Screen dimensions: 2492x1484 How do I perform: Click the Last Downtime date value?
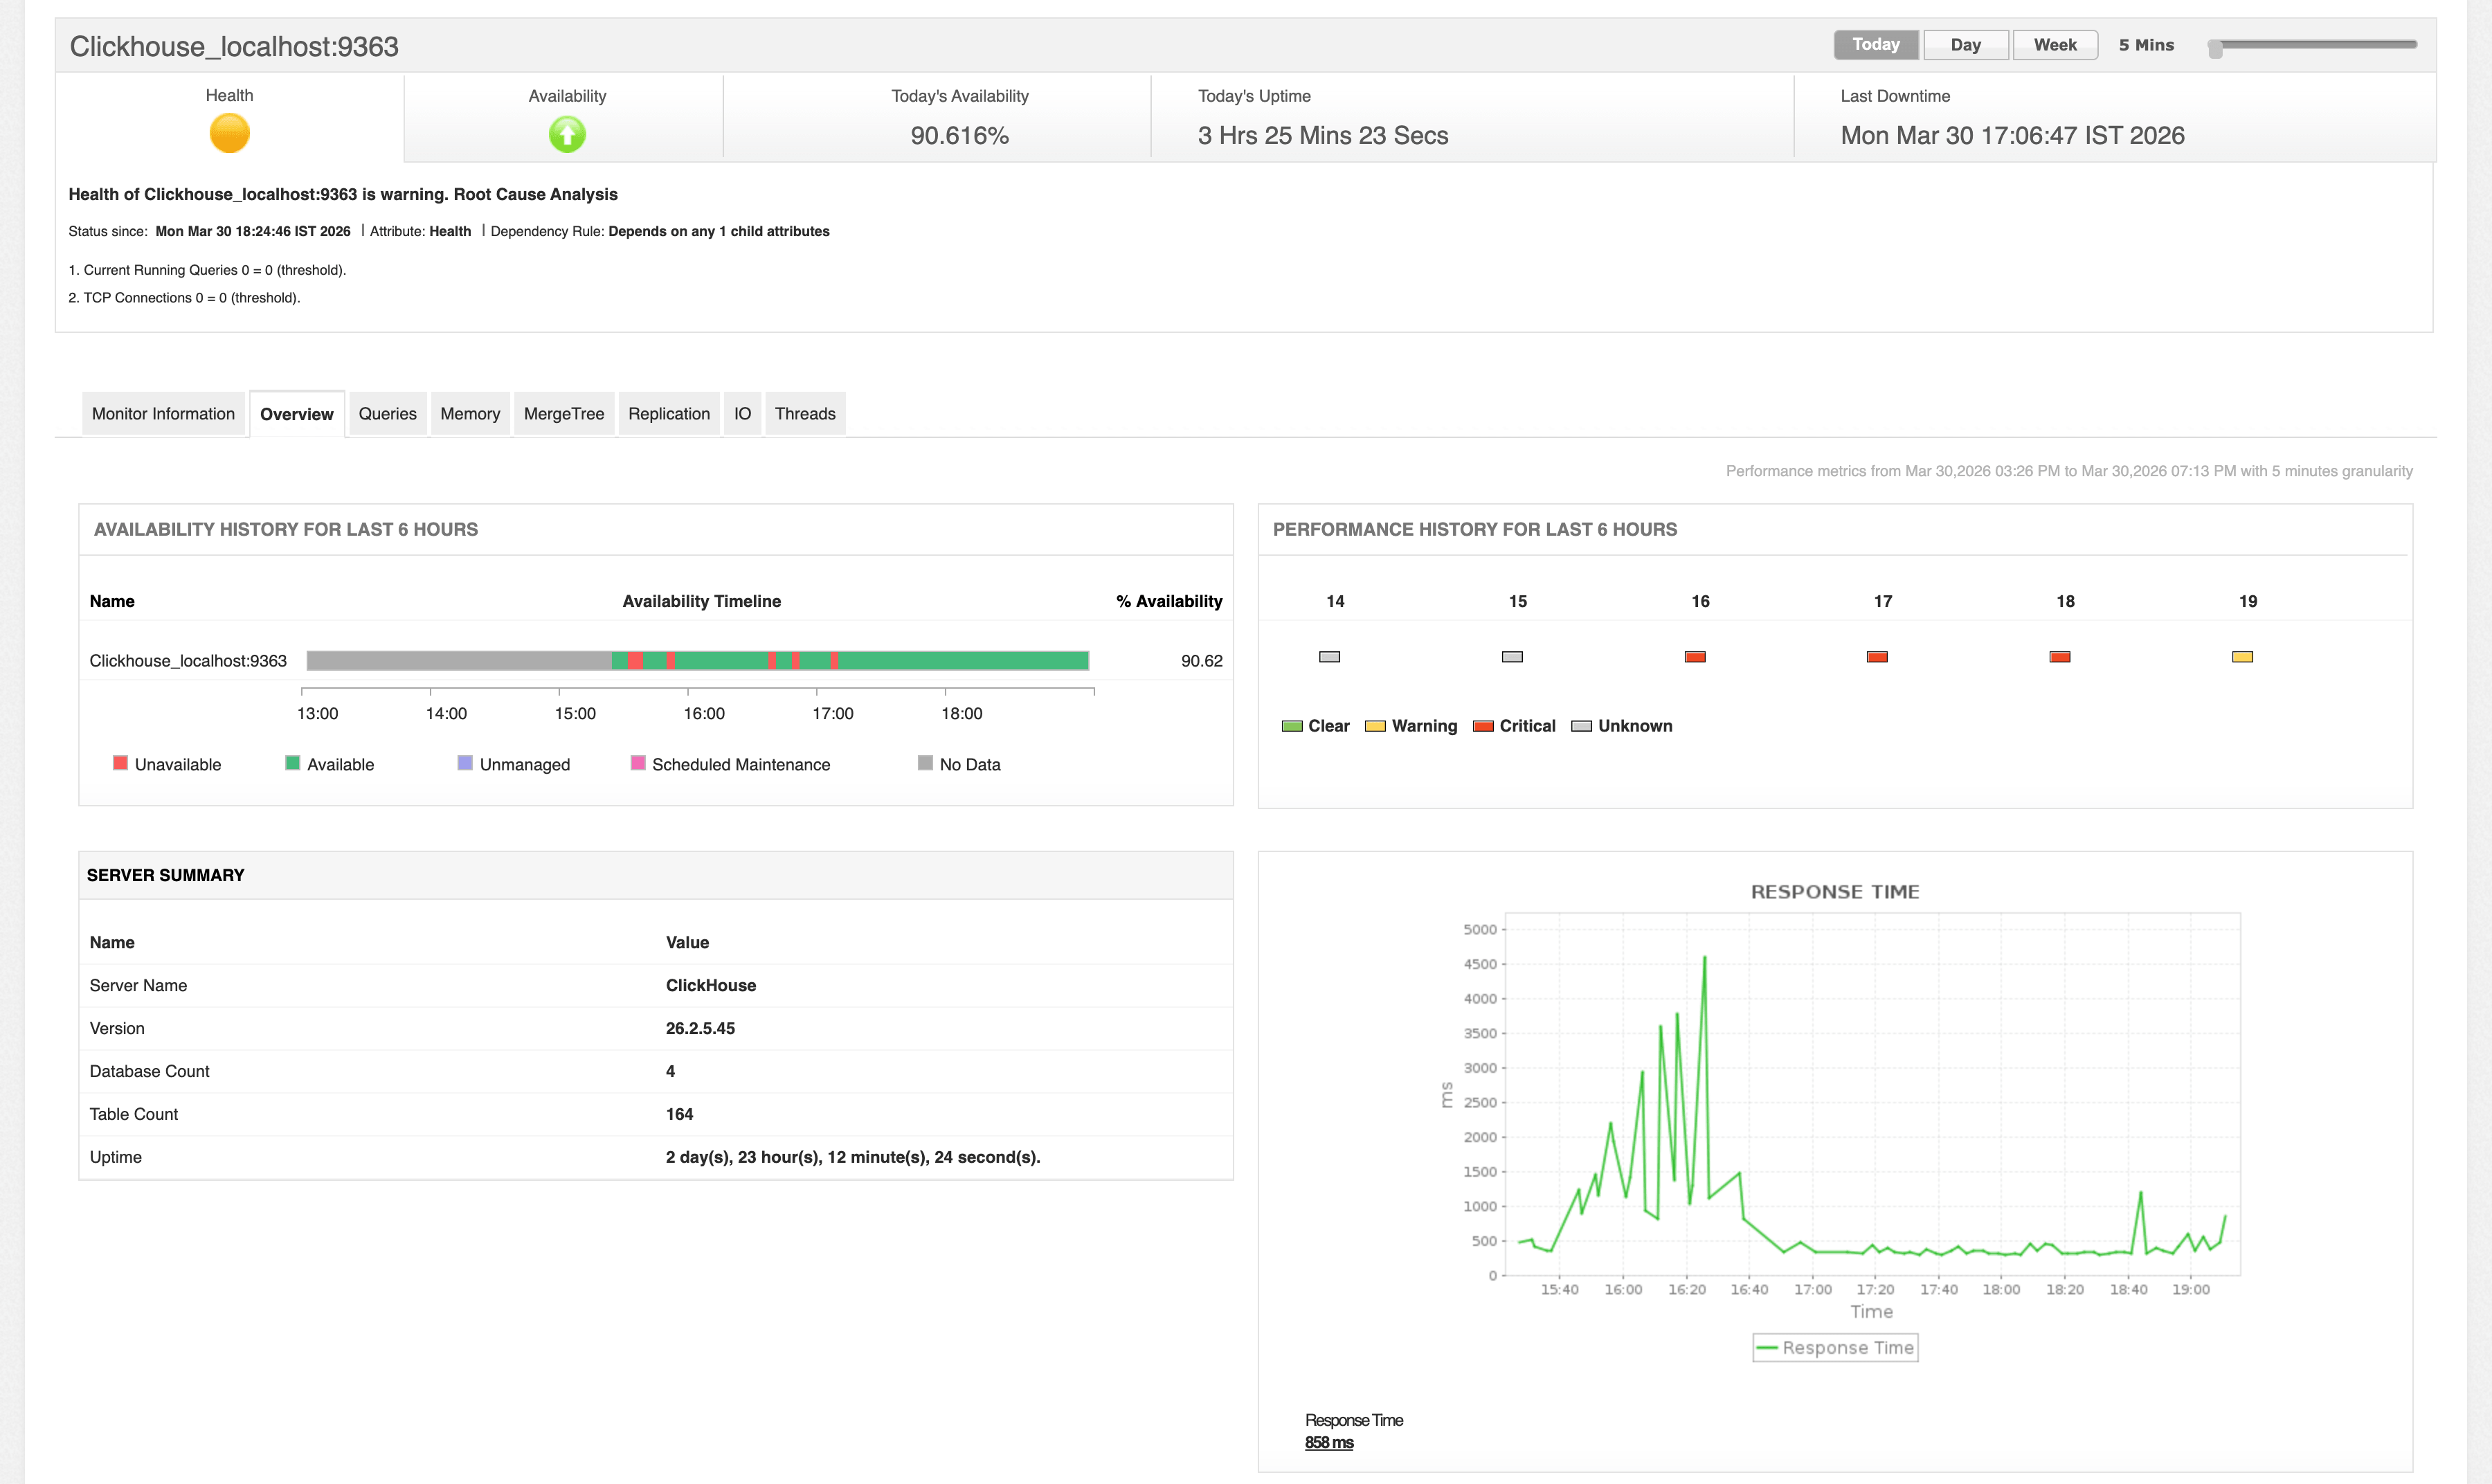(2012, 135)
